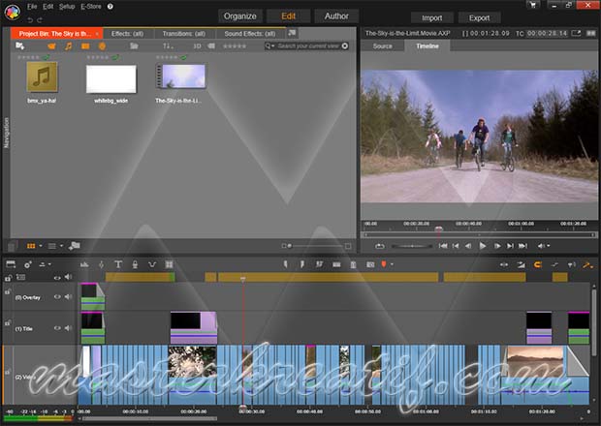The height and width of the screenshot is (426, 601).
Task: Click the Scorefitter music-note icon beside the library tabs
Action: 292,33
